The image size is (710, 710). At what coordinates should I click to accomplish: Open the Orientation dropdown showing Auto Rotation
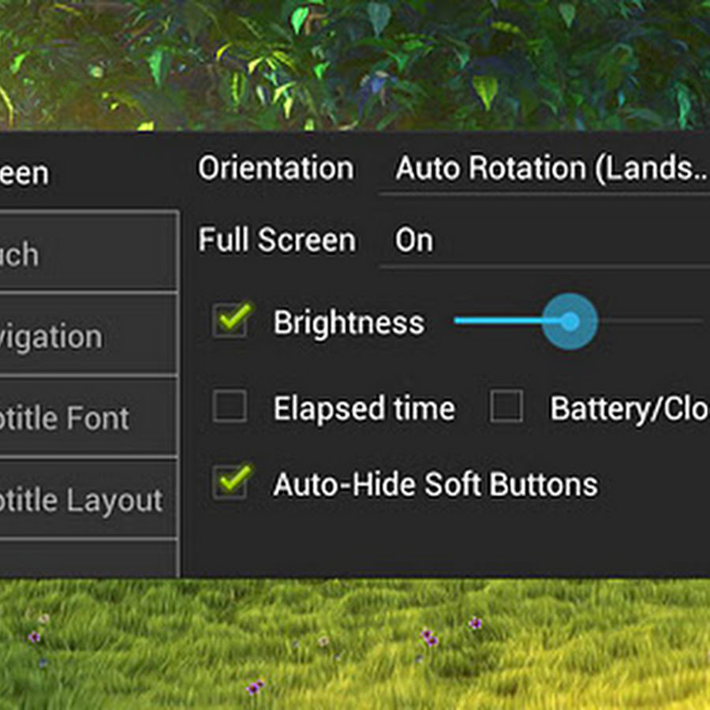click(x=544, y=169)
